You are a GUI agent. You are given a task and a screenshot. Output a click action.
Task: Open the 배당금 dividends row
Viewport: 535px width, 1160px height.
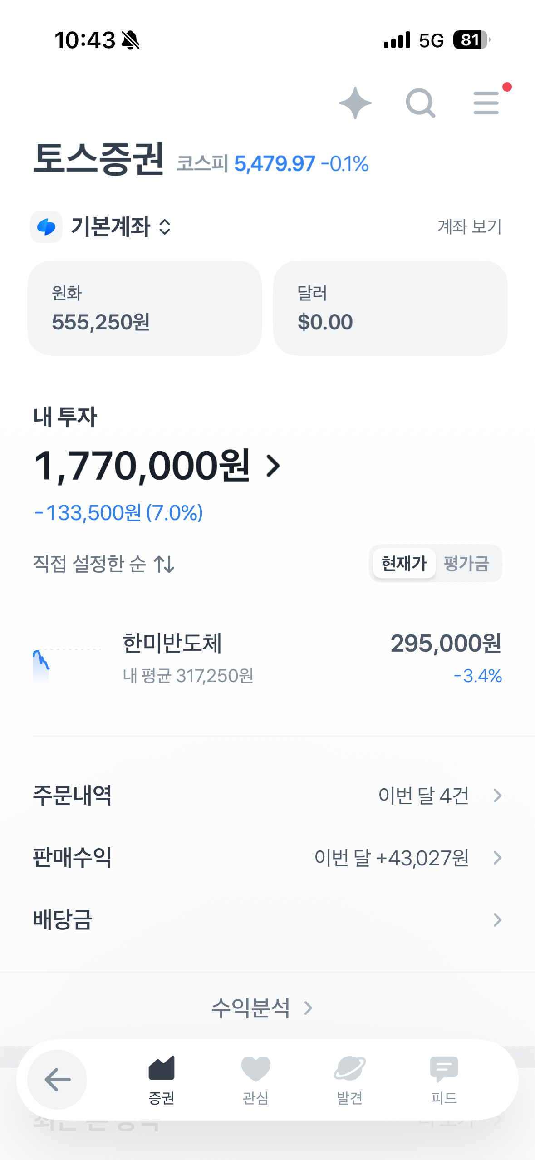pyautogui.click(x=267, y=920)
